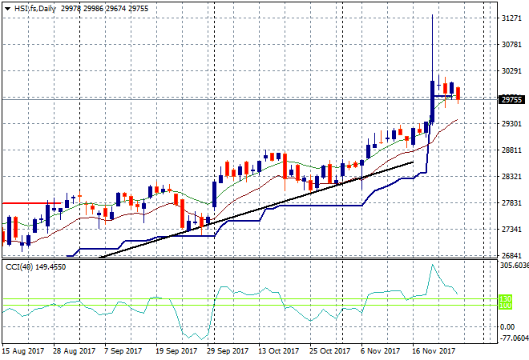Screen dimensions: 529x360
Task: Select the 29 Sep 2017 date label
Action: (227, 351)
